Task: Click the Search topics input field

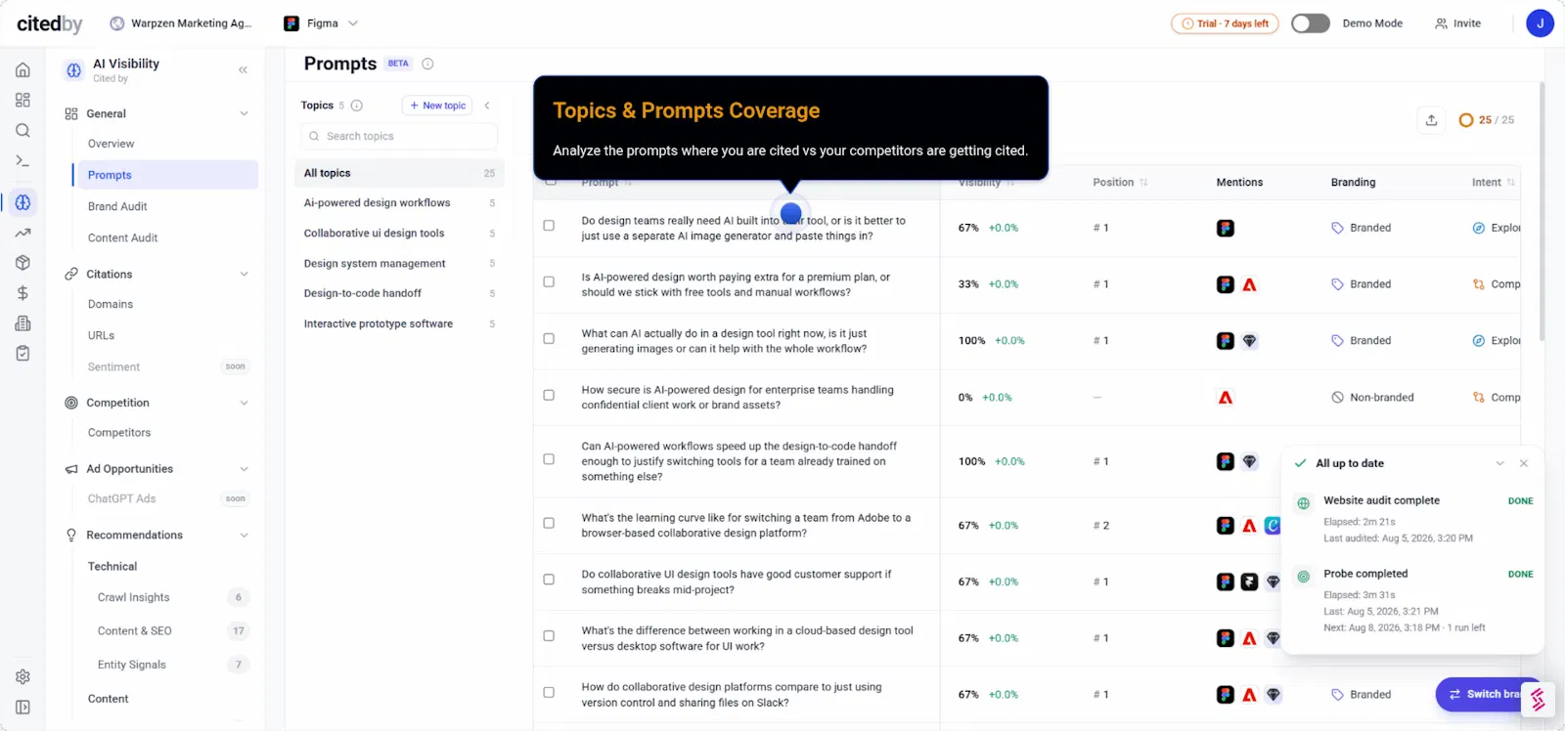Action: pyautogui.click(x=399, y=136)
